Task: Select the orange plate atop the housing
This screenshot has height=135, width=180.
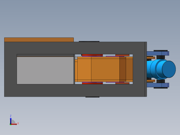Action: (x=39, y=40)
